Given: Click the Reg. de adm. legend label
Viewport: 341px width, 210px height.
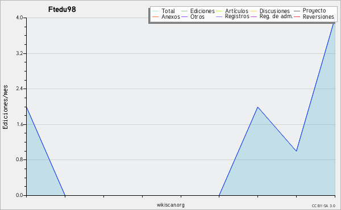Looking at the screenshot, I should pos(276,16).
